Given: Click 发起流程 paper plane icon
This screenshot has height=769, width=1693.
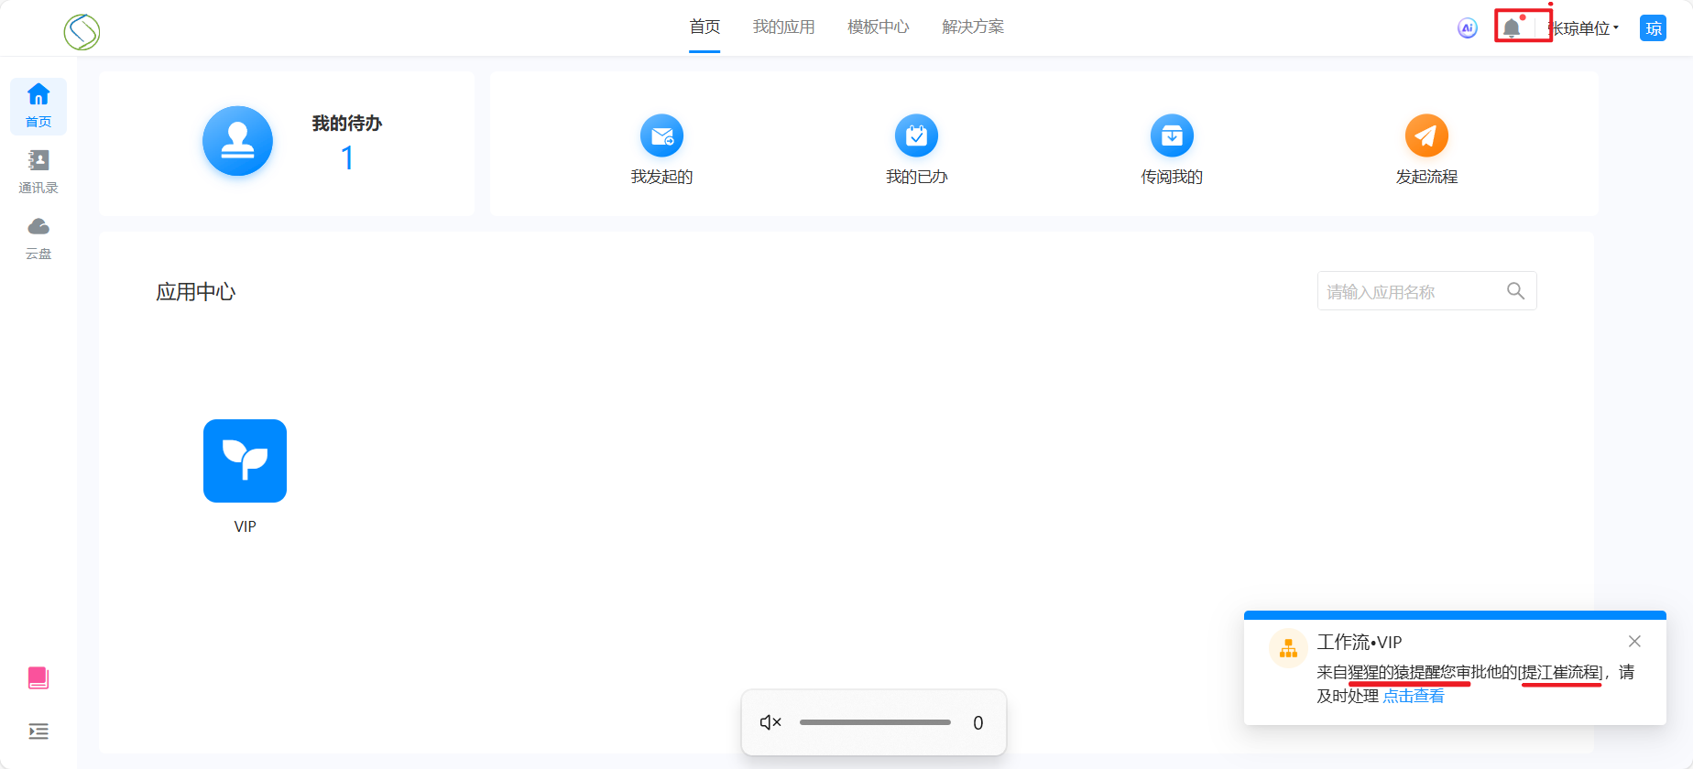Looking at the screenshot, I should point(1426,136).
